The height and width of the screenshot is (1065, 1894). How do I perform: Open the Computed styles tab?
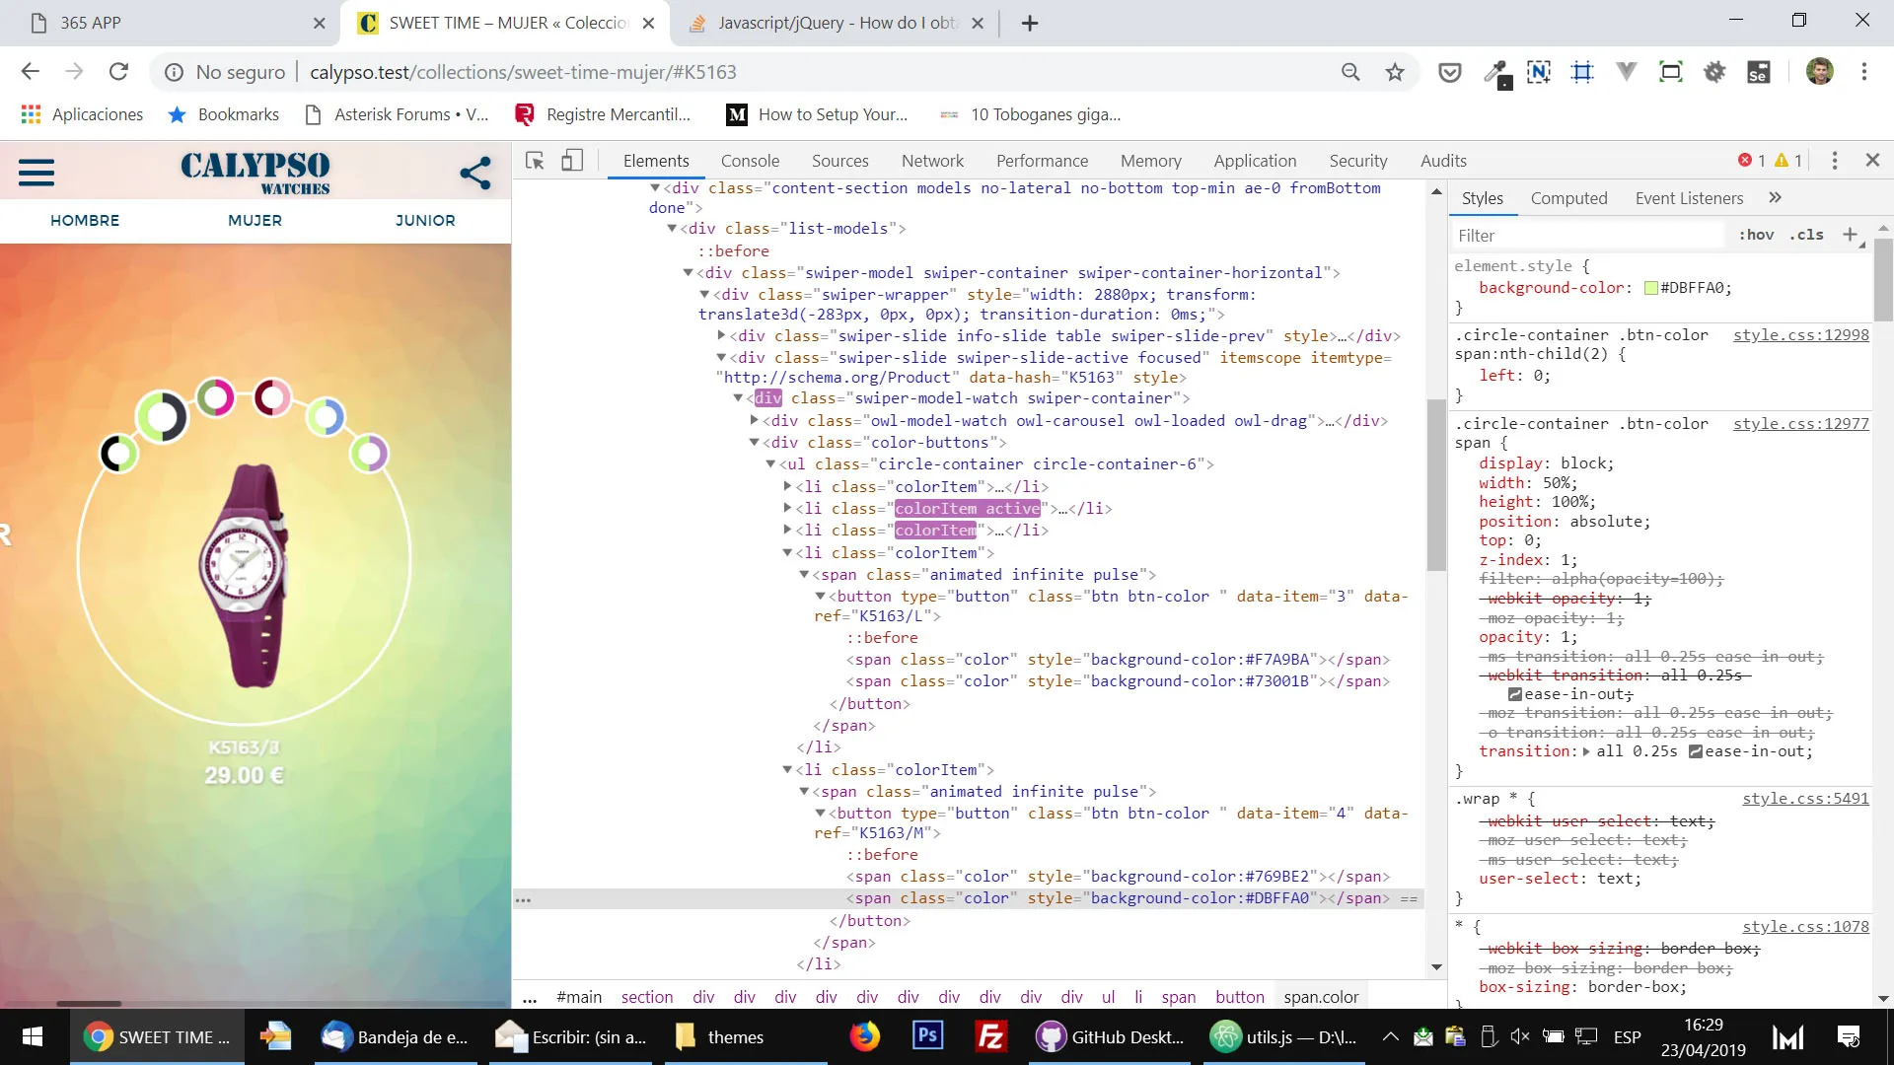pyautogui.click(x=1568, y=198)
